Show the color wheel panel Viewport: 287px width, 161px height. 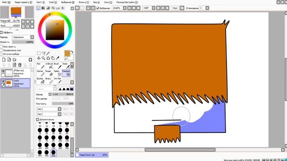pyautogui.click(x=38, y=8)
